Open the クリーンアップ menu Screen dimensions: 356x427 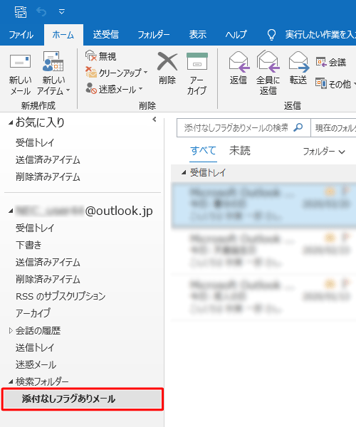point(117,73)
